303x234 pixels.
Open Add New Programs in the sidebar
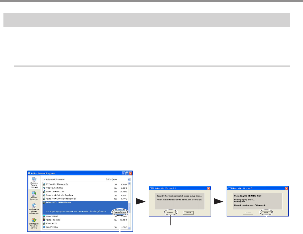tap(34, 196)
